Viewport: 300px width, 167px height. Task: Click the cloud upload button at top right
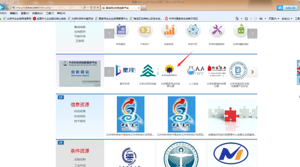tap(287, 8)
